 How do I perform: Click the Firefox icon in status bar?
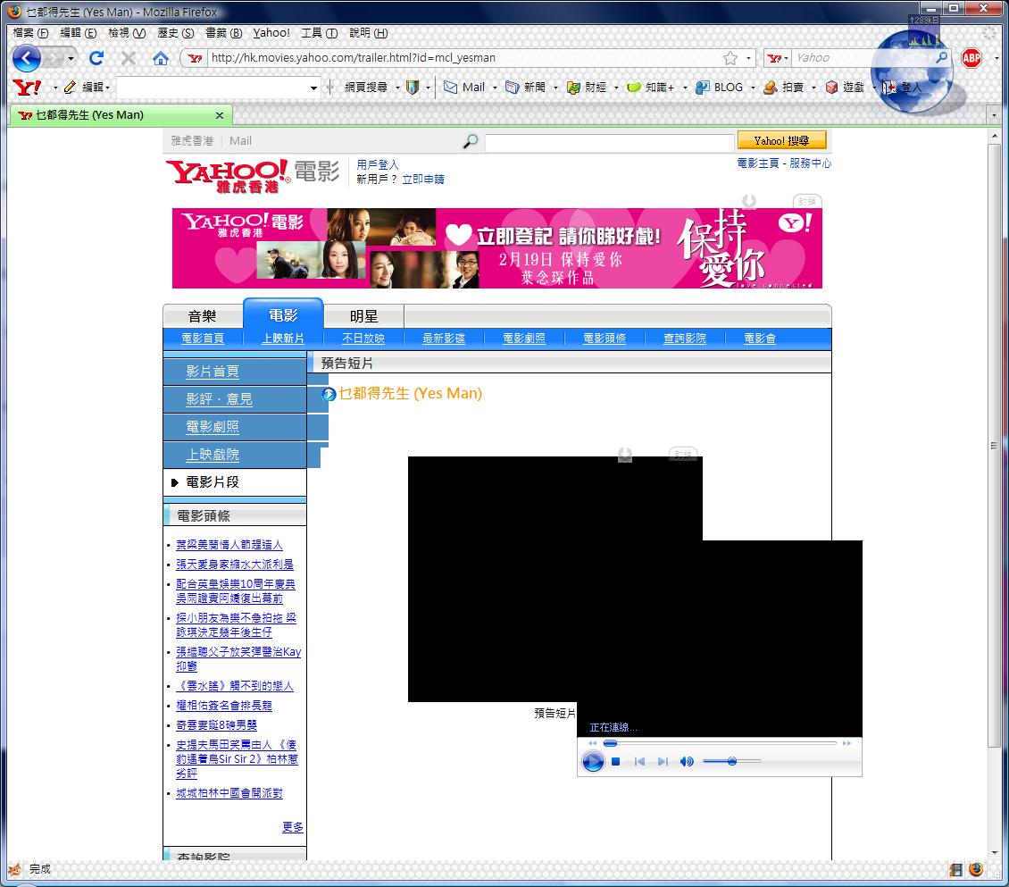pos(976,870)
